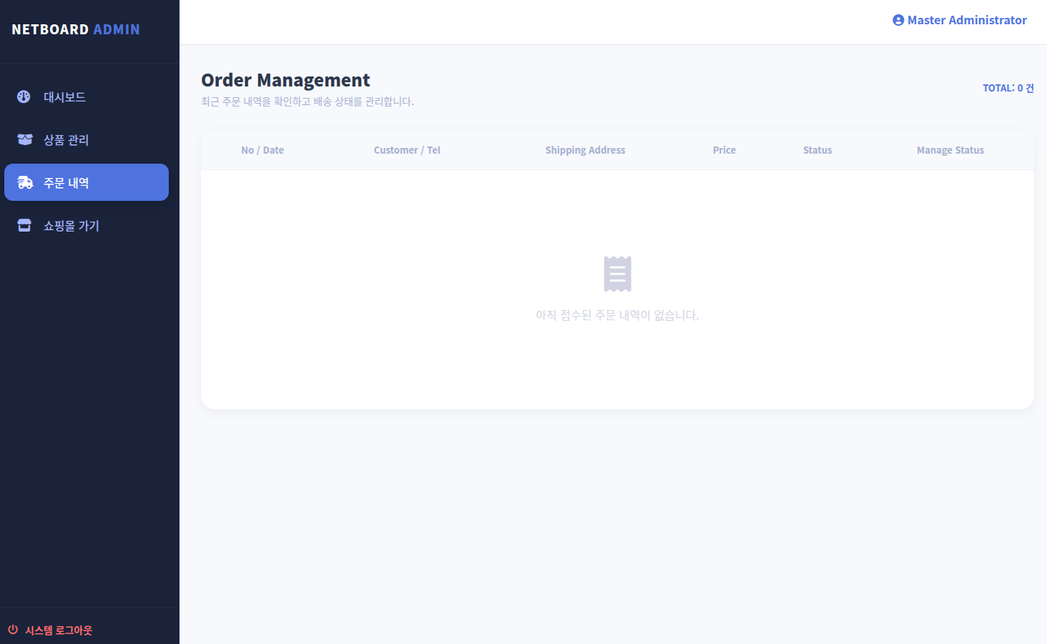This screenshot has width=1047, height=644.
Task: Click the power icon for logout
Action: (13, 630)
